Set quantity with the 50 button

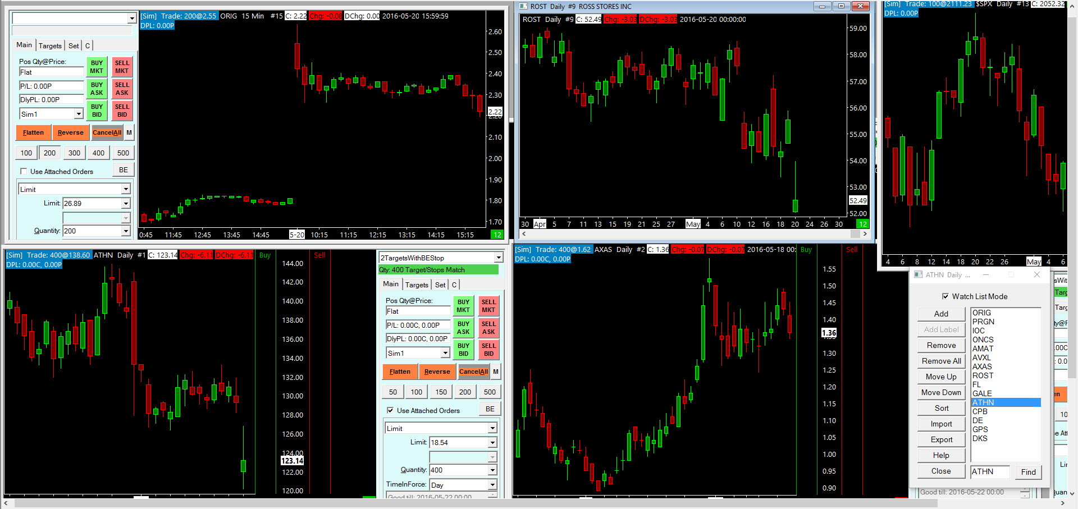(x=393, y=392)
